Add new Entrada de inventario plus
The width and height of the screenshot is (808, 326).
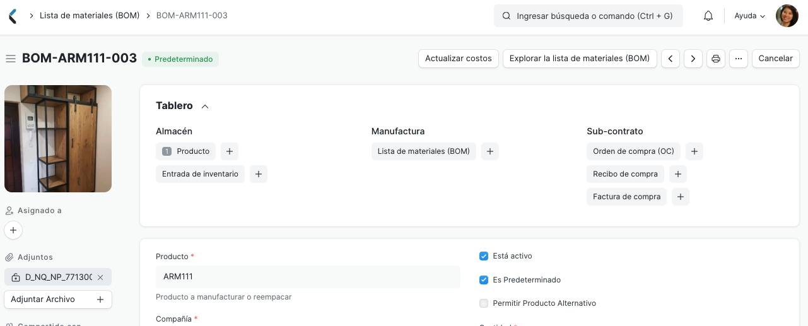(259, 174)
